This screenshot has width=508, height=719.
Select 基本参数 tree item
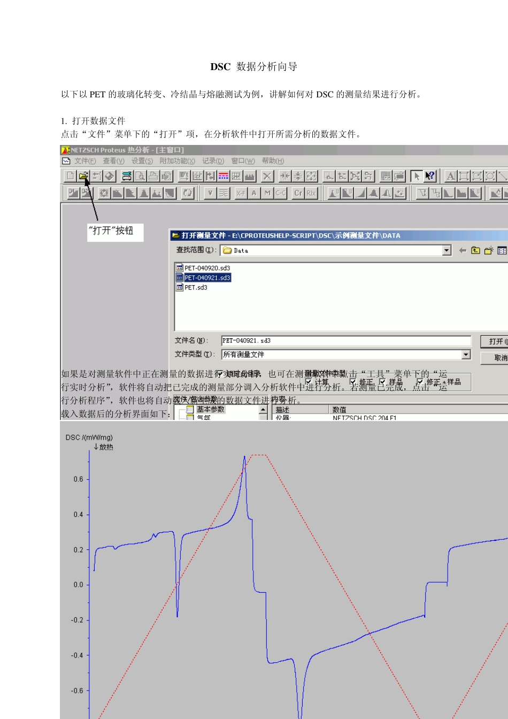click(x=211, y=409)
